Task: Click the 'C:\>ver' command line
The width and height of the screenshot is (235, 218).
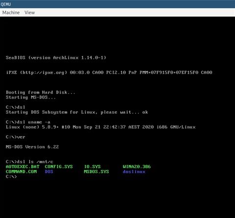Action: 16,137
